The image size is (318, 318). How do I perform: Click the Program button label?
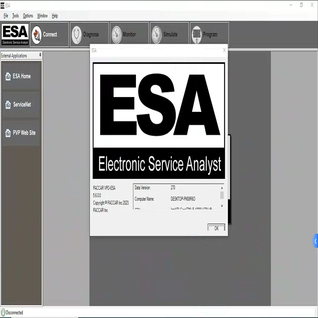[210, 35]
